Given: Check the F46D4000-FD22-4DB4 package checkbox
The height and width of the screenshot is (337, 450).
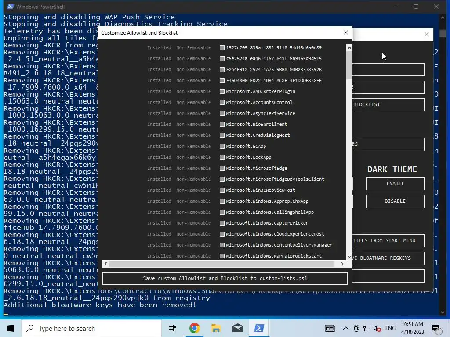Looking at the screenshot, I should pyautogui.click(x=222, y=81).
